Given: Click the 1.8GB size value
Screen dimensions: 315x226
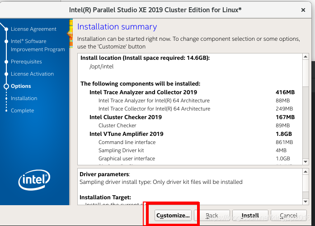Looking at the screenshot, I should coord(284,134).
